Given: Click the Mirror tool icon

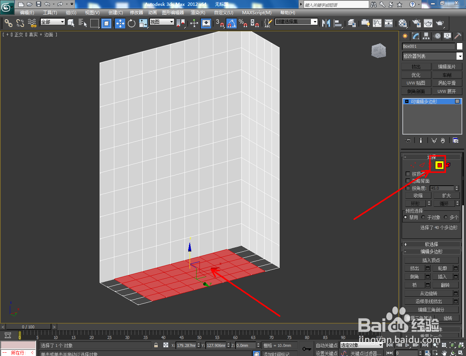Looking at the screenshot, I should tap(326, 23).
